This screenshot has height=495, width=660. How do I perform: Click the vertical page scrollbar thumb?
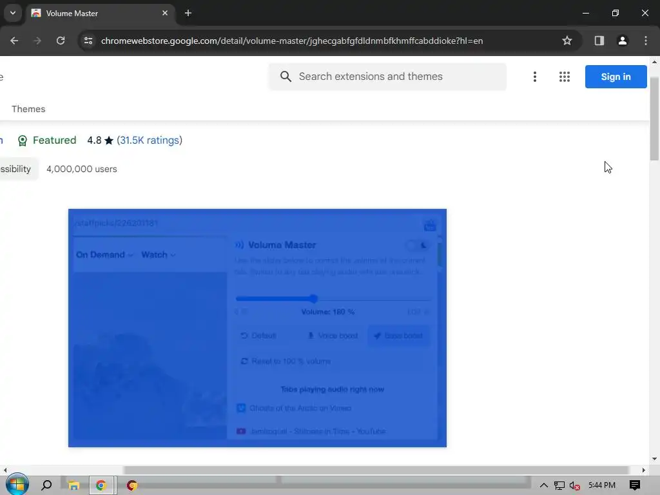[654, 119]
